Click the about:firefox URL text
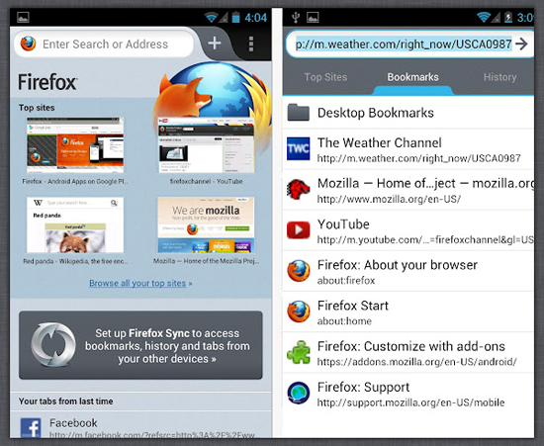 (346, 281)
